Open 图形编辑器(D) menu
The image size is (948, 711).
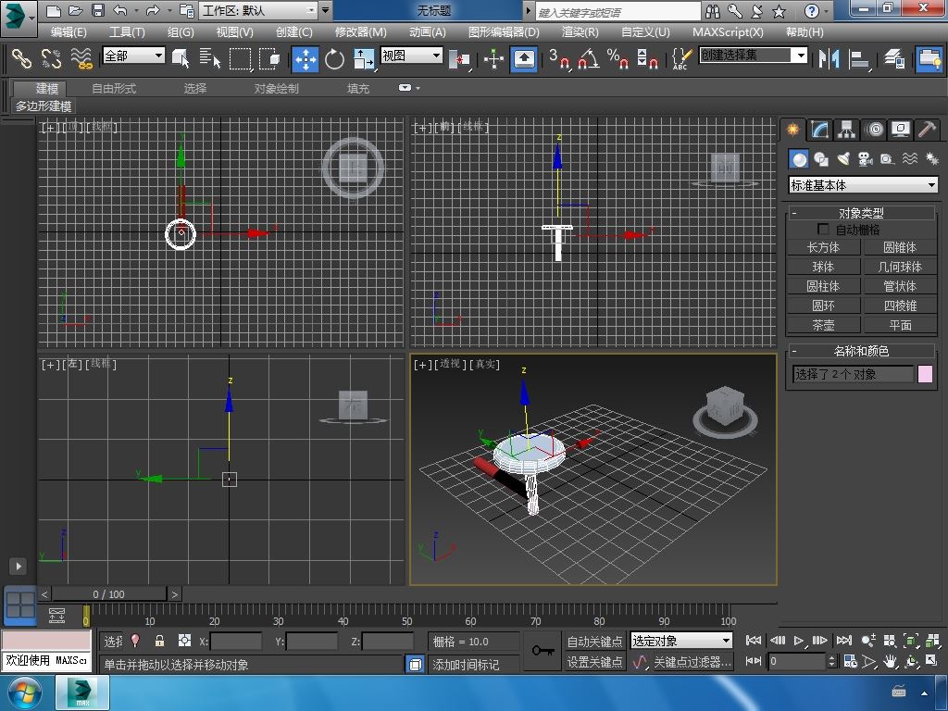504,32
